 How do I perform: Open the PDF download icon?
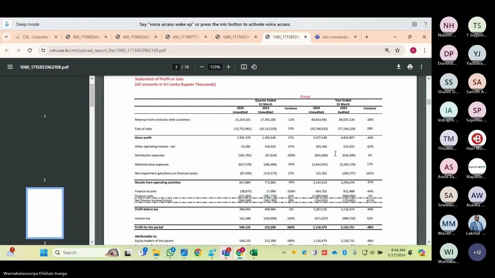[398, 66]
